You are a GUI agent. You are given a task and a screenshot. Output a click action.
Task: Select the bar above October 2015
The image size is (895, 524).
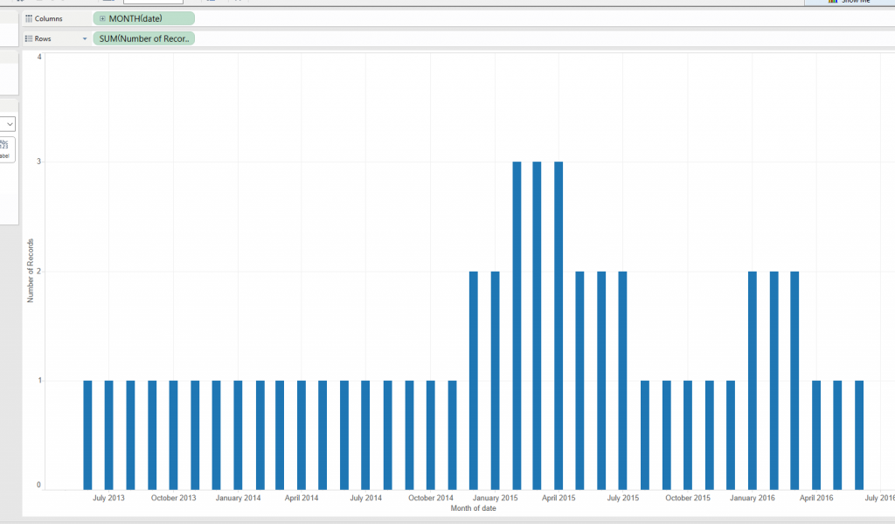point(688,435)
